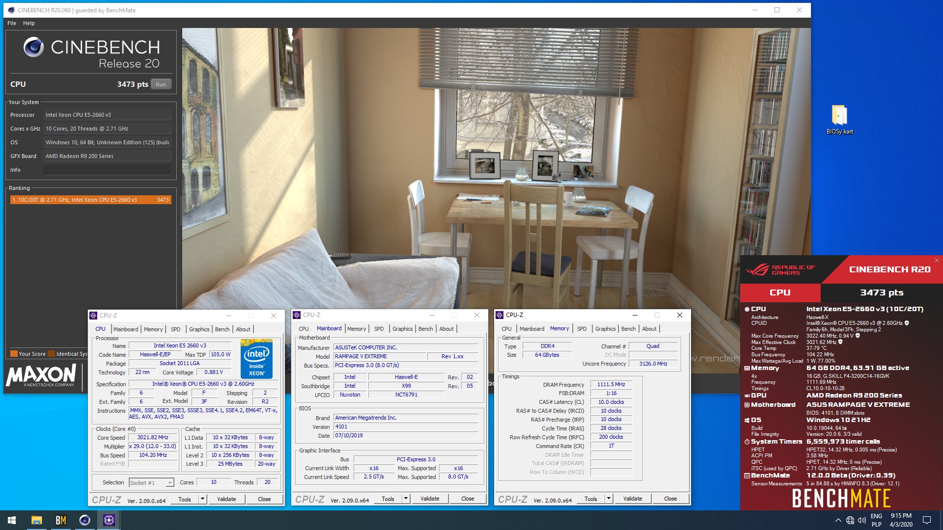Open Socket #1 selection dropdown
The width and height of the screenshot is (943, 530).
[x=151, y=483]
